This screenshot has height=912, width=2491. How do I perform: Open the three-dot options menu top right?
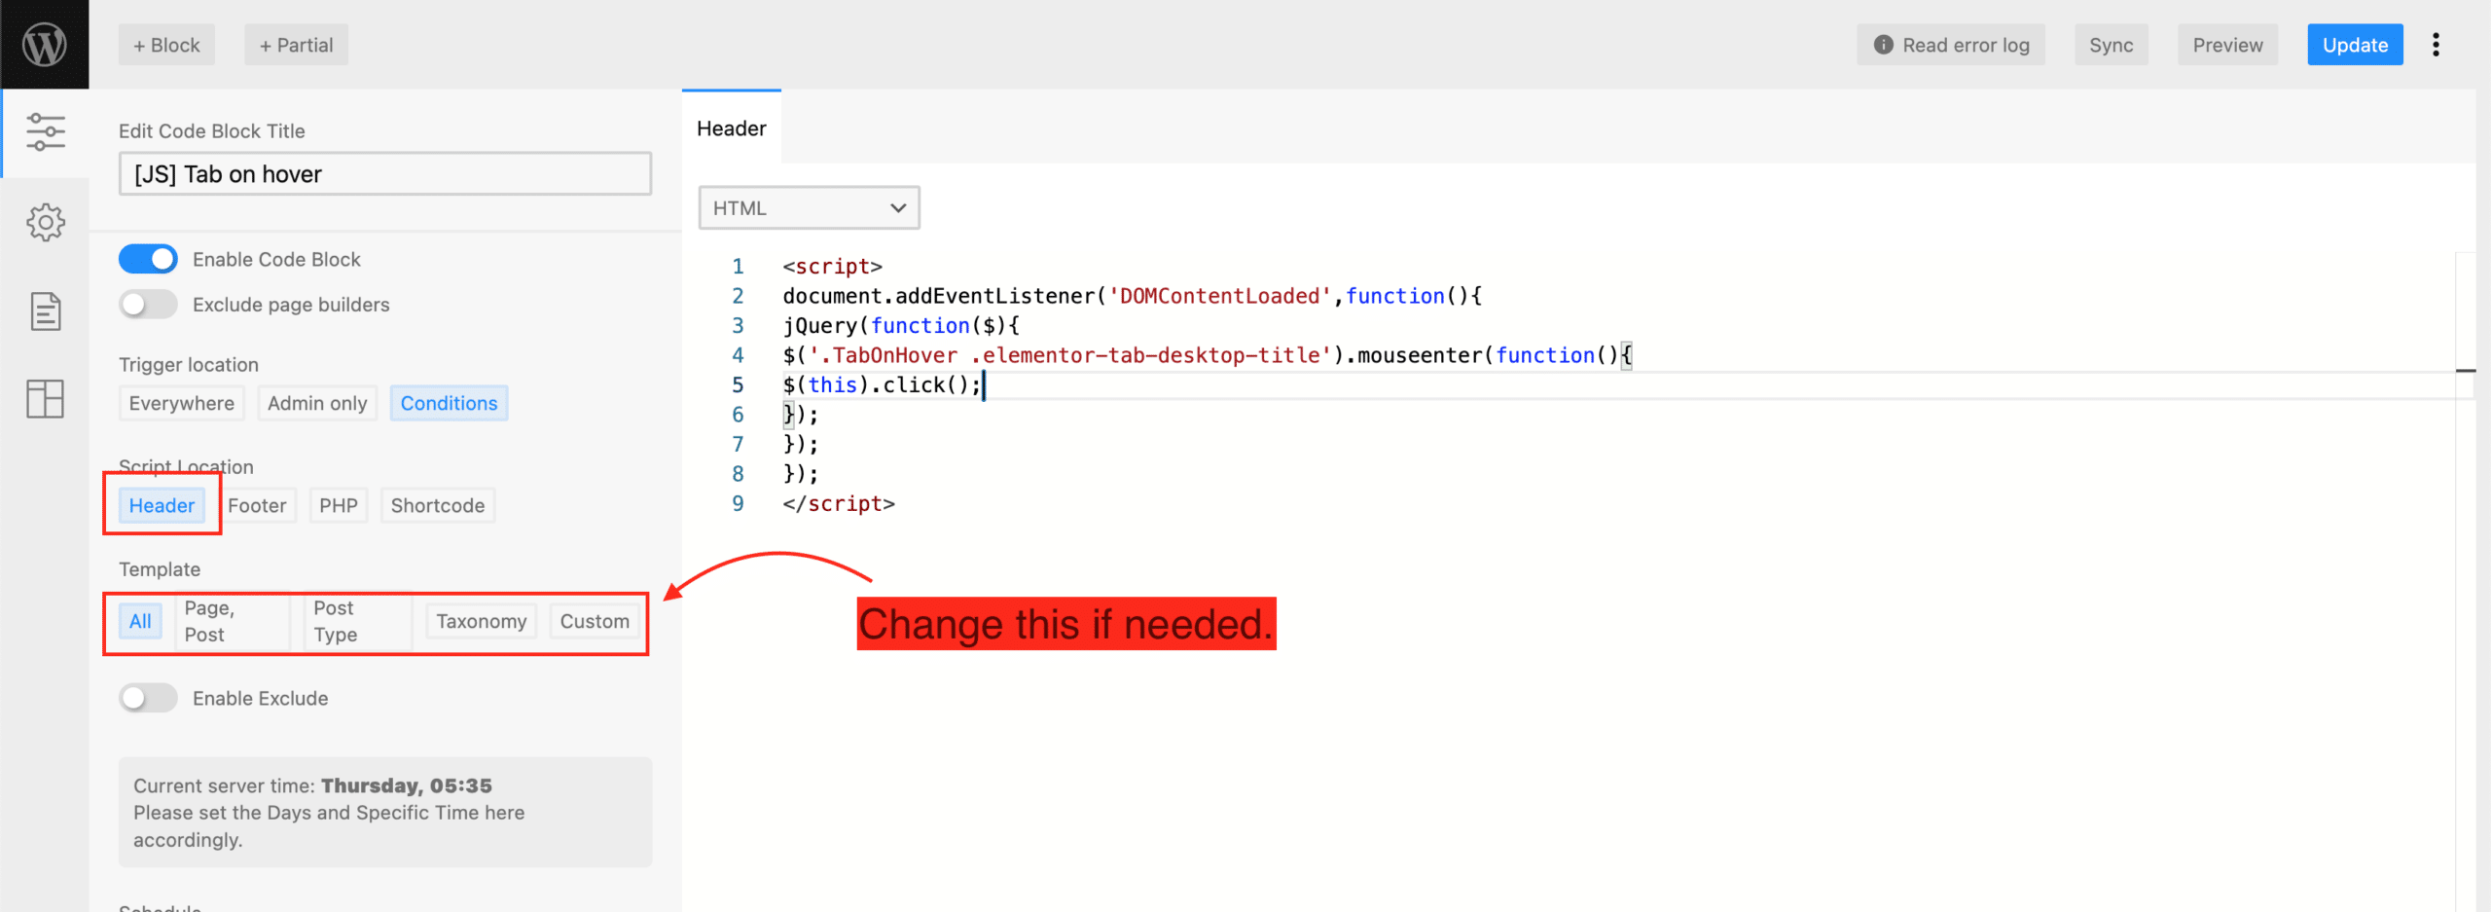coord(2437,44)
